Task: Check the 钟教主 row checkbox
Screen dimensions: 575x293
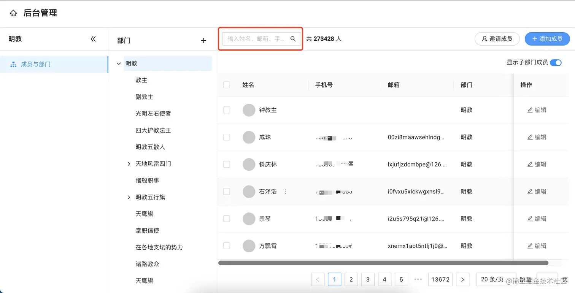Action: tap(227, 110)
